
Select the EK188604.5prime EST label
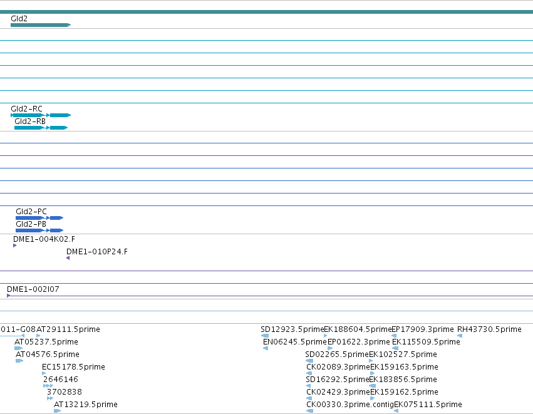358,329
